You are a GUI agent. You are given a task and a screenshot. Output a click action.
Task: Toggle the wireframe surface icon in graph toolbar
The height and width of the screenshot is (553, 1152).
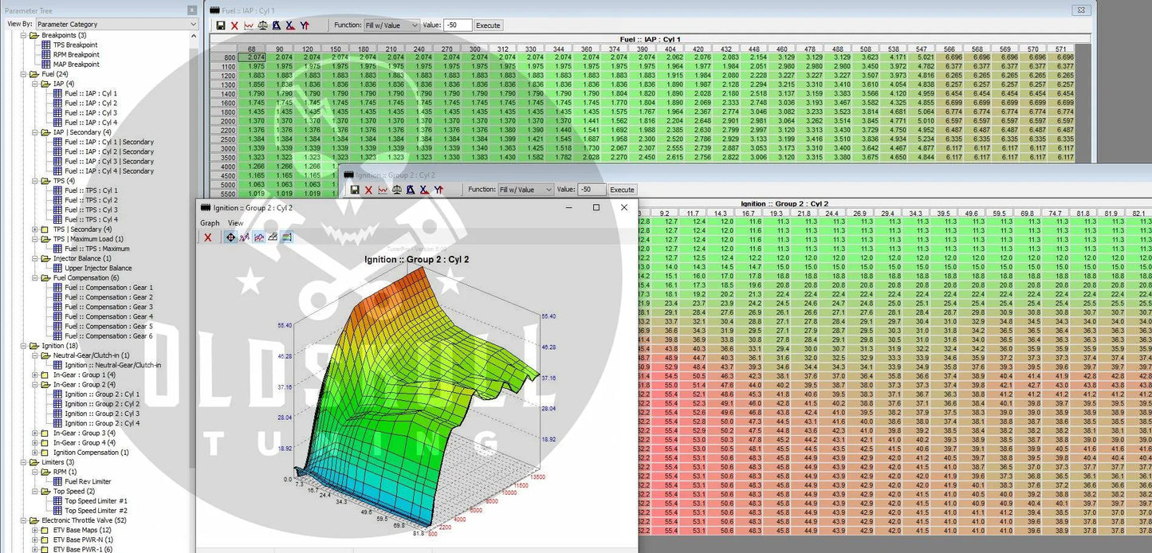click(x=272, y=237)
